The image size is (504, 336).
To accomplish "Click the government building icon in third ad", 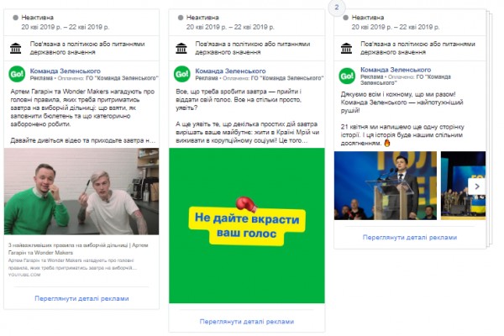I will tap(346, 48).
